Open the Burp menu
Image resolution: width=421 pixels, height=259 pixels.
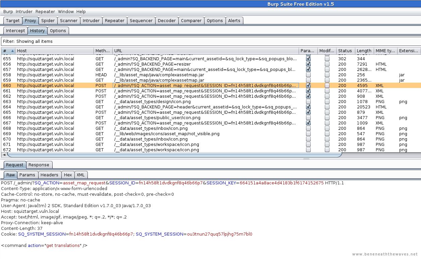point(8,11)
